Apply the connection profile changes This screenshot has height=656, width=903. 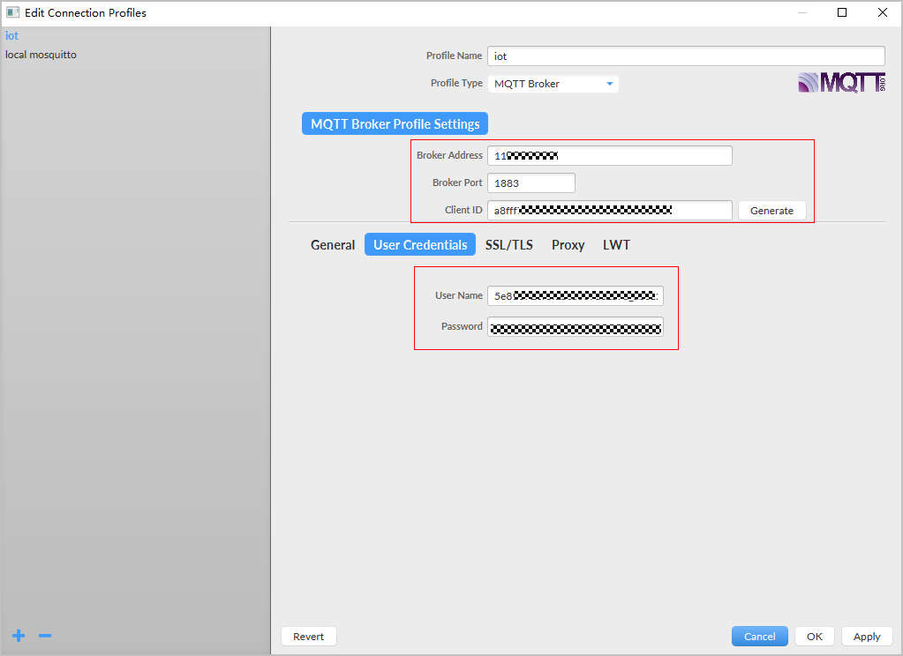867,637
